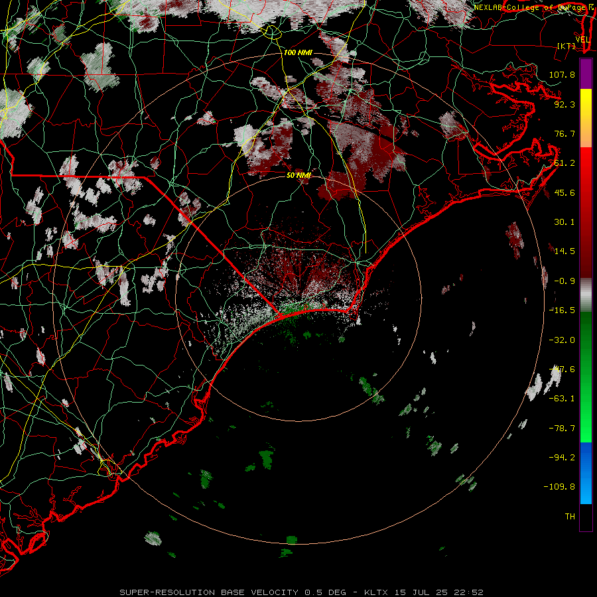Click the 30.1 velocity scale value
This screenshot has height=597, width=597.
564,222
